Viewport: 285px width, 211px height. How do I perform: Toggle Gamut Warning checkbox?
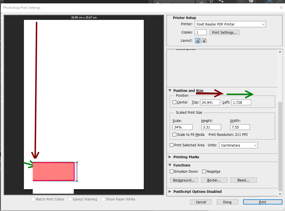pos(70,199)
